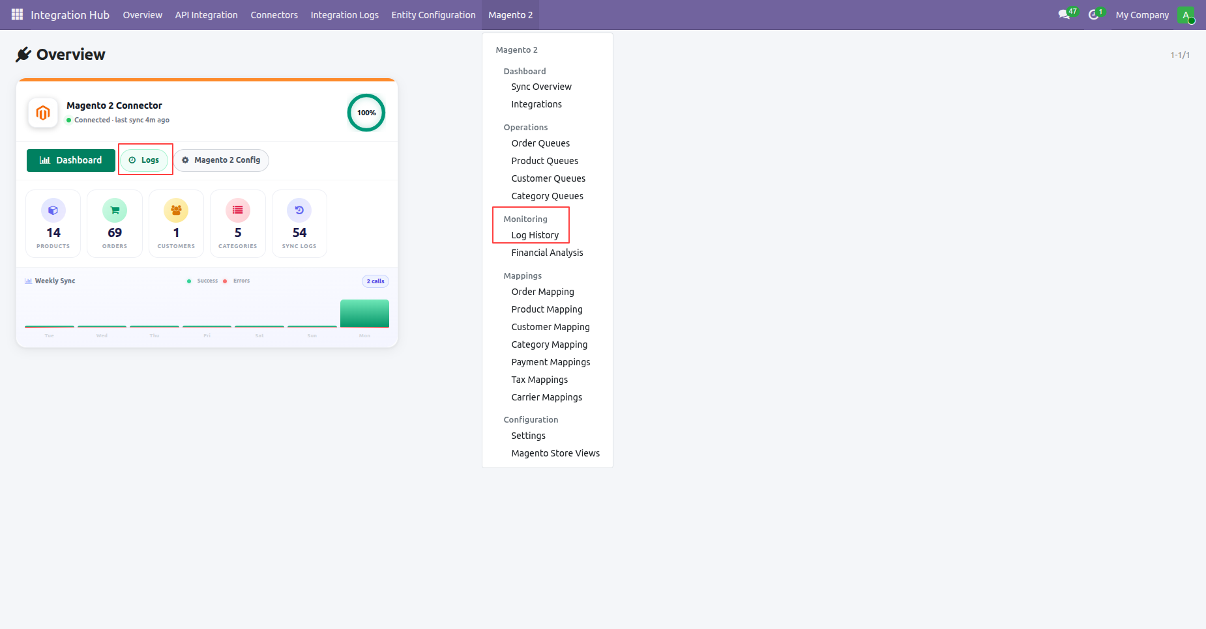Click the Sync Logs history icon
The width and height of the screenshot is (1206, 629).
(299, 210)
